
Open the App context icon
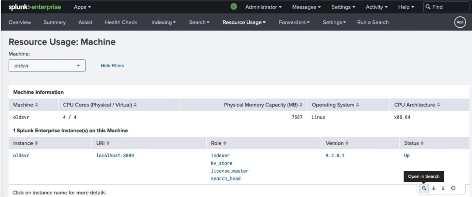click(459, 22)
